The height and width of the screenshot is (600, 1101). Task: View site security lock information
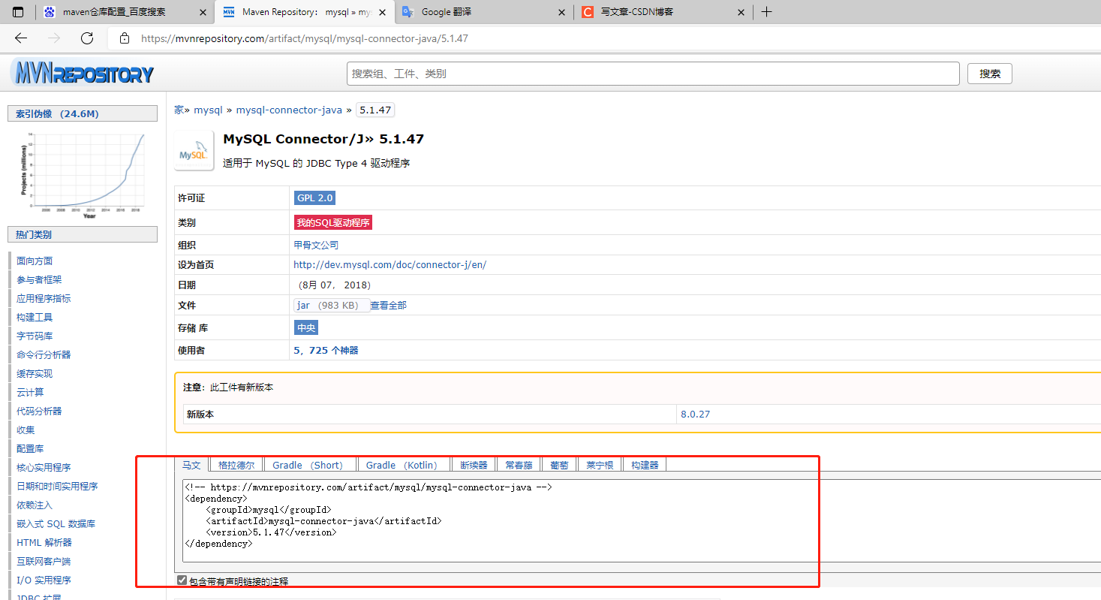[125, 38]
